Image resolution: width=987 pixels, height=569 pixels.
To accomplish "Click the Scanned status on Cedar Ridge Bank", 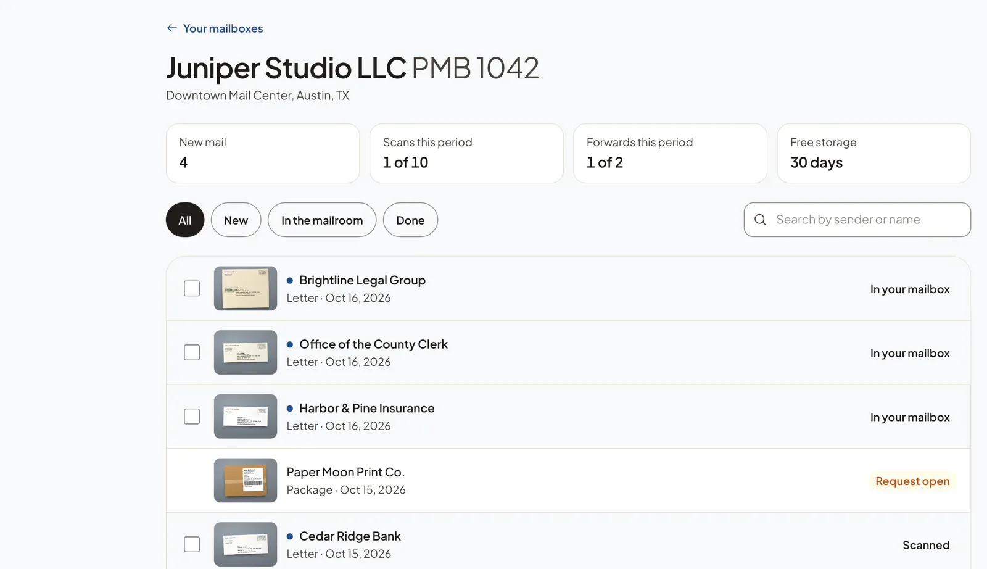I will click(x=926, y=545).
